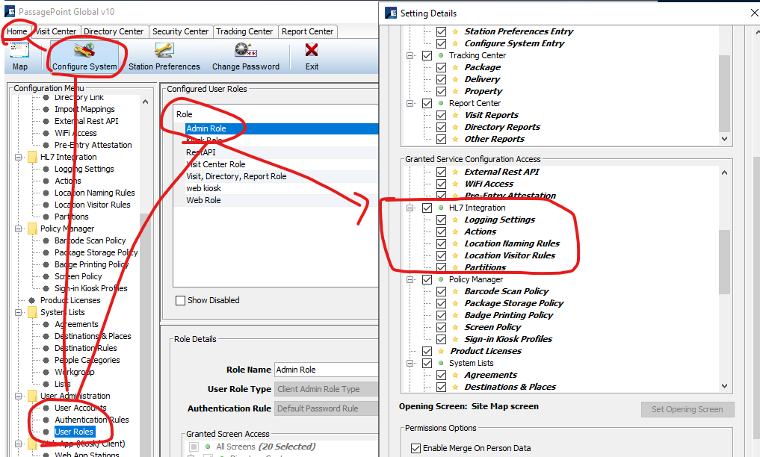This screenshot has width=760, height=457.
Task: Open the Configure System tool
Action: [84, 51]
